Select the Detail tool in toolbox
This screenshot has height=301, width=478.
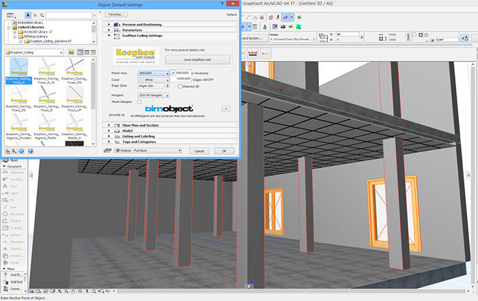[x=11, y=263]
